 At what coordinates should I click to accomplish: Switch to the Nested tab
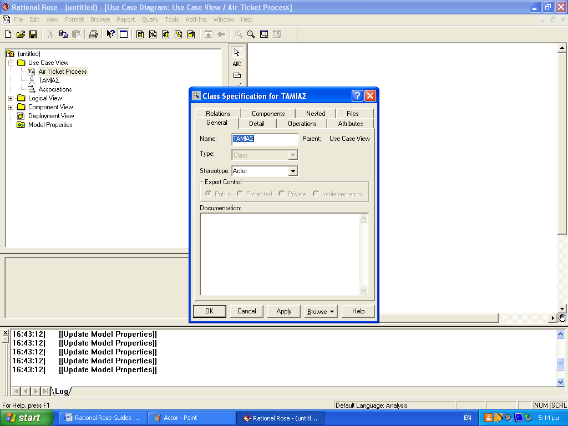(x=316, y=113)
